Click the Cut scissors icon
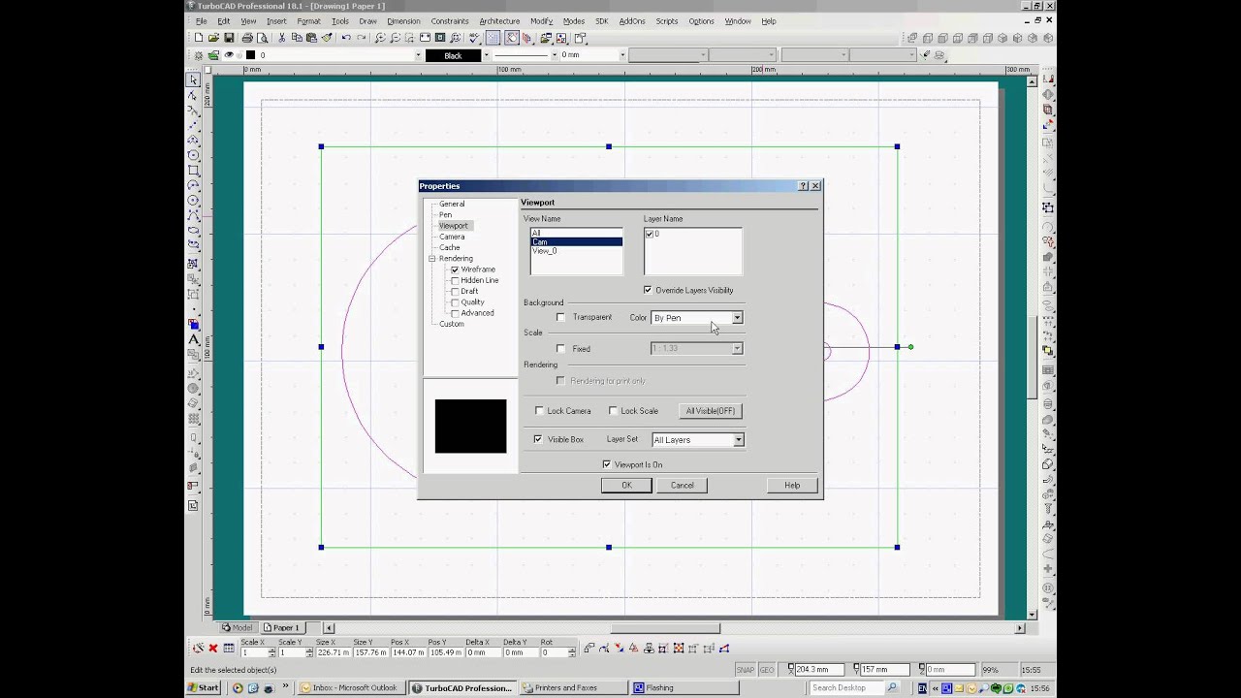Screen dimensions: 1241x698 pyautogui.click(x=281, y=38)
